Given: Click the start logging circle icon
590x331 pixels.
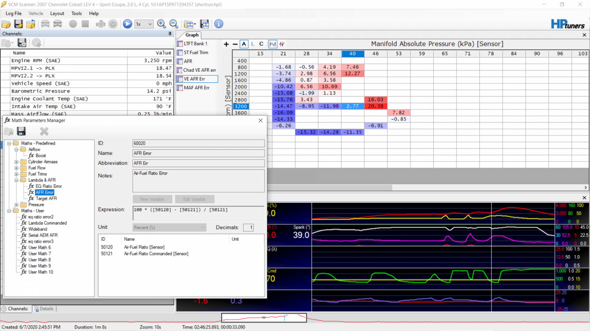Looking at the screenshot, I should (73, 24).
